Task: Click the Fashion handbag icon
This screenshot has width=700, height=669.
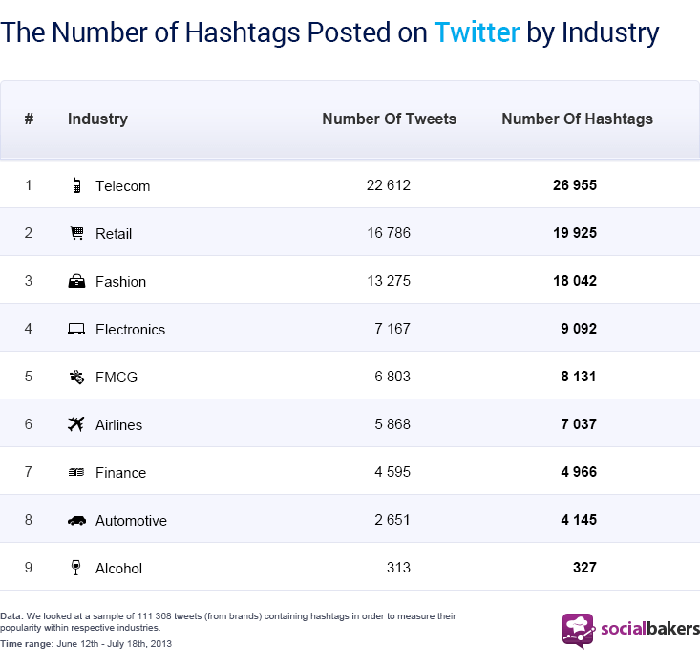Action: (x=76, y=281)
